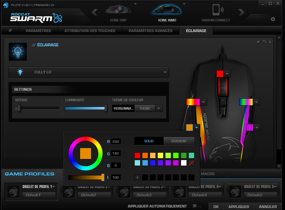Go to next device with right arrow
The image size is (285, 210).
[x=241, y=12]
